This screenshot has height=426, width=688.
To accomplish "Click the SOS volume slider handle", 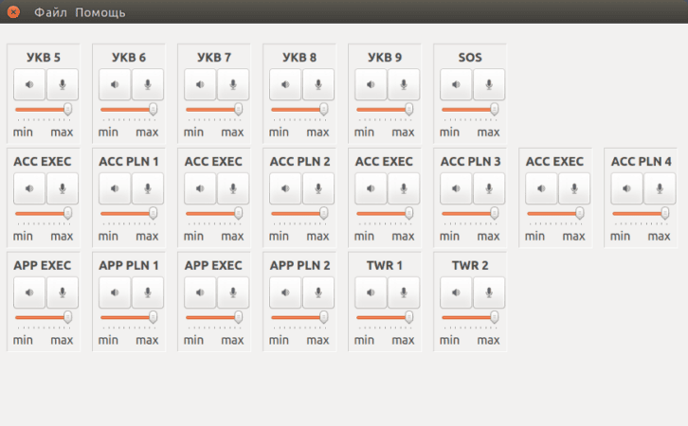I will coord(494,109).
